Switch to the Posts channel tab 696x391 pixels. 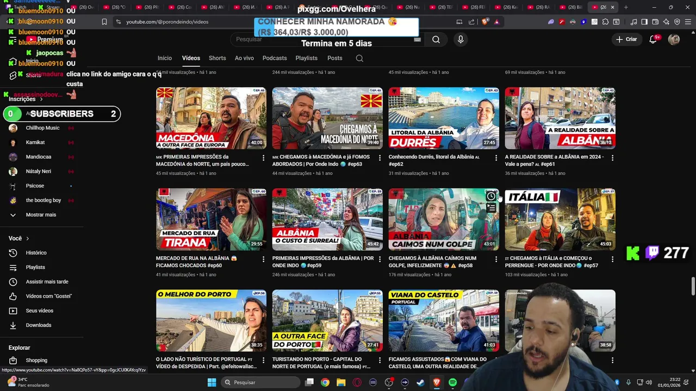(335, 58)
